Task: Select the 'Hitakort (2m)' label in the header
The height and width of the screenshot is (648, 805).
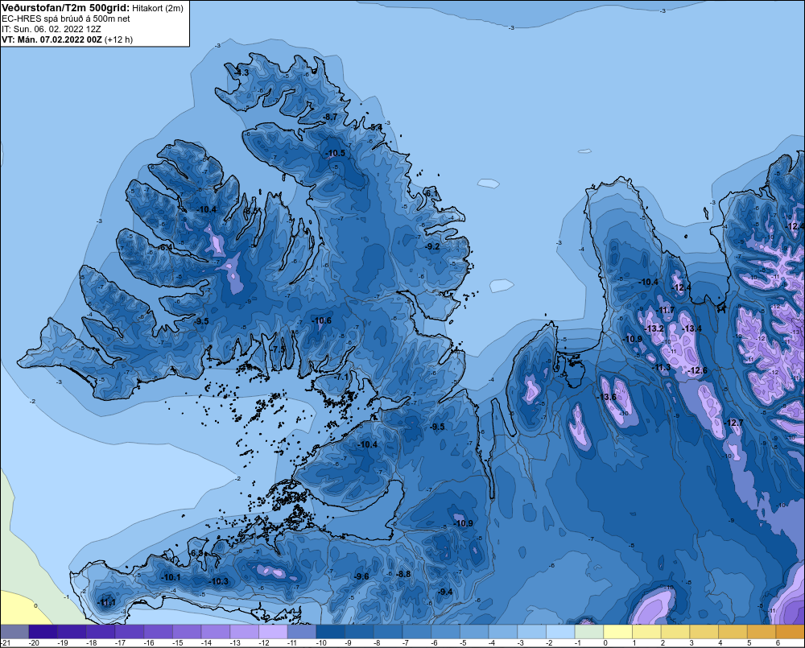Action: (158, 8)
